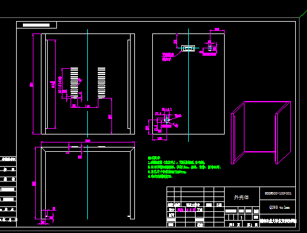The width and height of the screenshot is (307, 233).
Task: Select the magenta isometric view of the housing
Action: point(261,133)
